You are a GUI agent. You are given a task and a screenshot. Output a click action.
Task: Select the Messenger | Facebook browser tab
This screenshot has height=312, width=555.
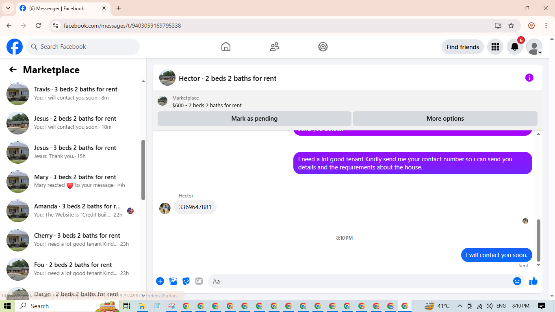point(63,8)
